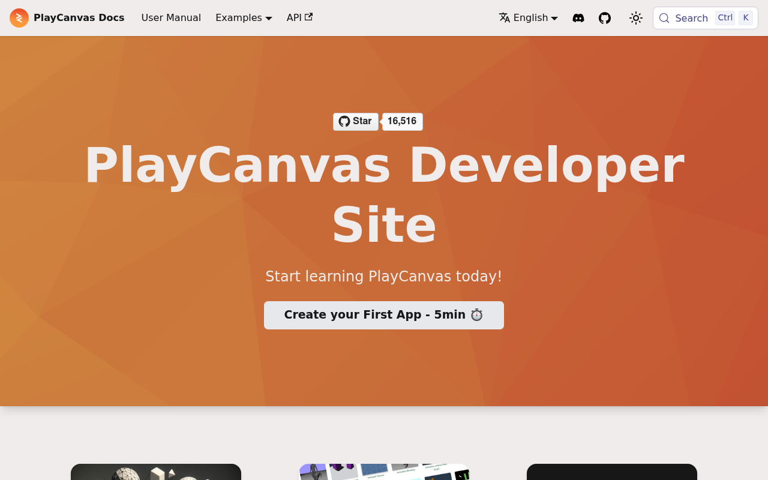Click the search magnifier icon
Image resolution: width=768 pixels, height=480 pixels.
pos(664,18)
